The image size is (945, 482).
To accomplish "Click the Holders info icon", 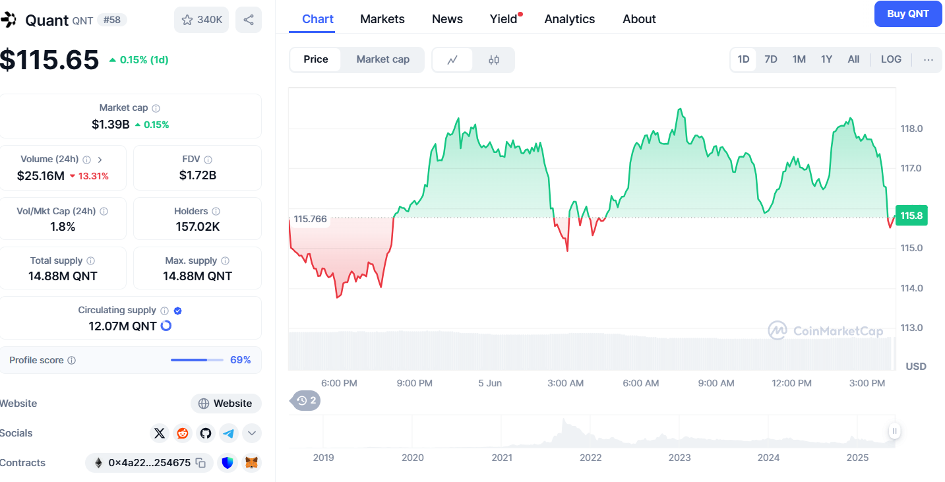I will [x=216, y=212].
